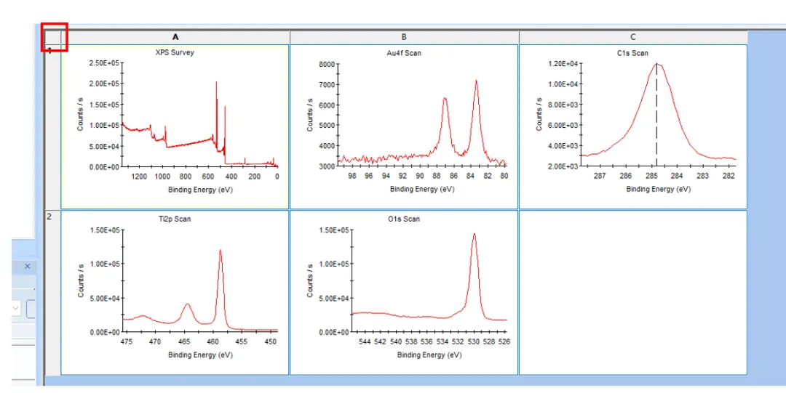Close the left side panel with X
Screen dimensions: 786x393
(28, 267)
